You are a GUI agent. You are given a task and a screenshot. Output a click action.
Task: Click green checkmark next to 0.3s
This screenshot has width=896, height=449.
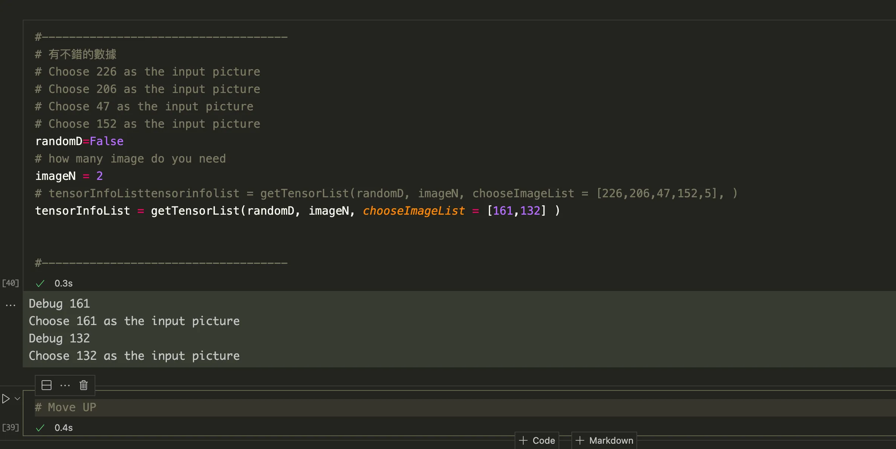[40, 283]
